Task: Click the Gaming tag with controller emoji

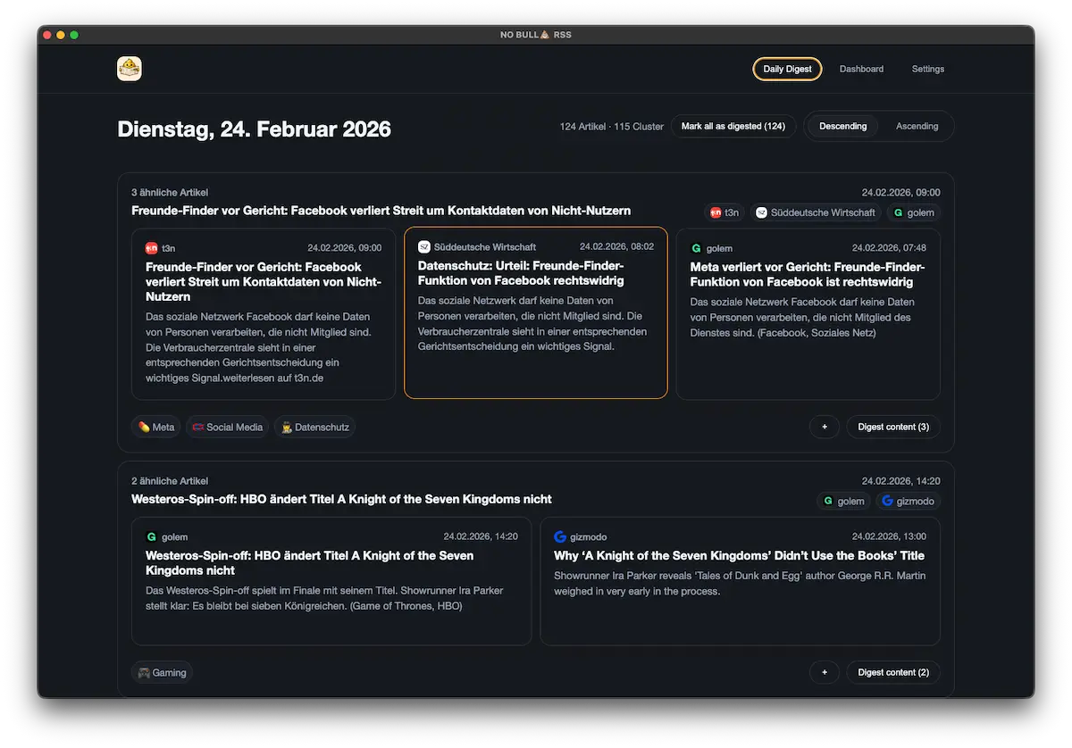Action: click(x=161, y=672)
